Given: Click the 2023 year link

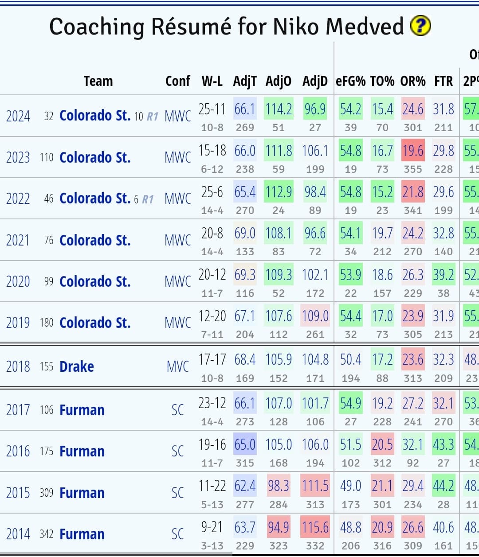Looking at the screenshot, I should (18, 158).
